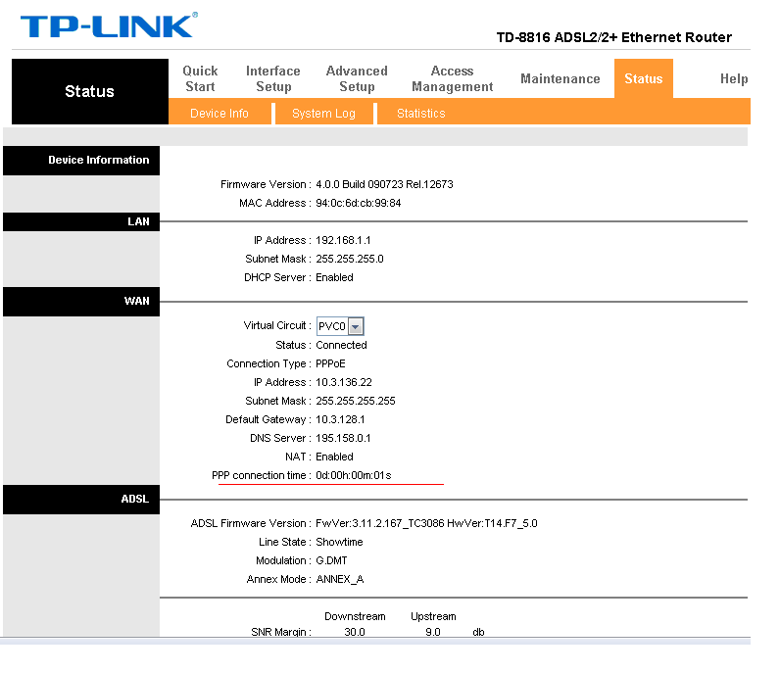780x674 pixels.
Task: Click the WAN section header
Action: 81,302
